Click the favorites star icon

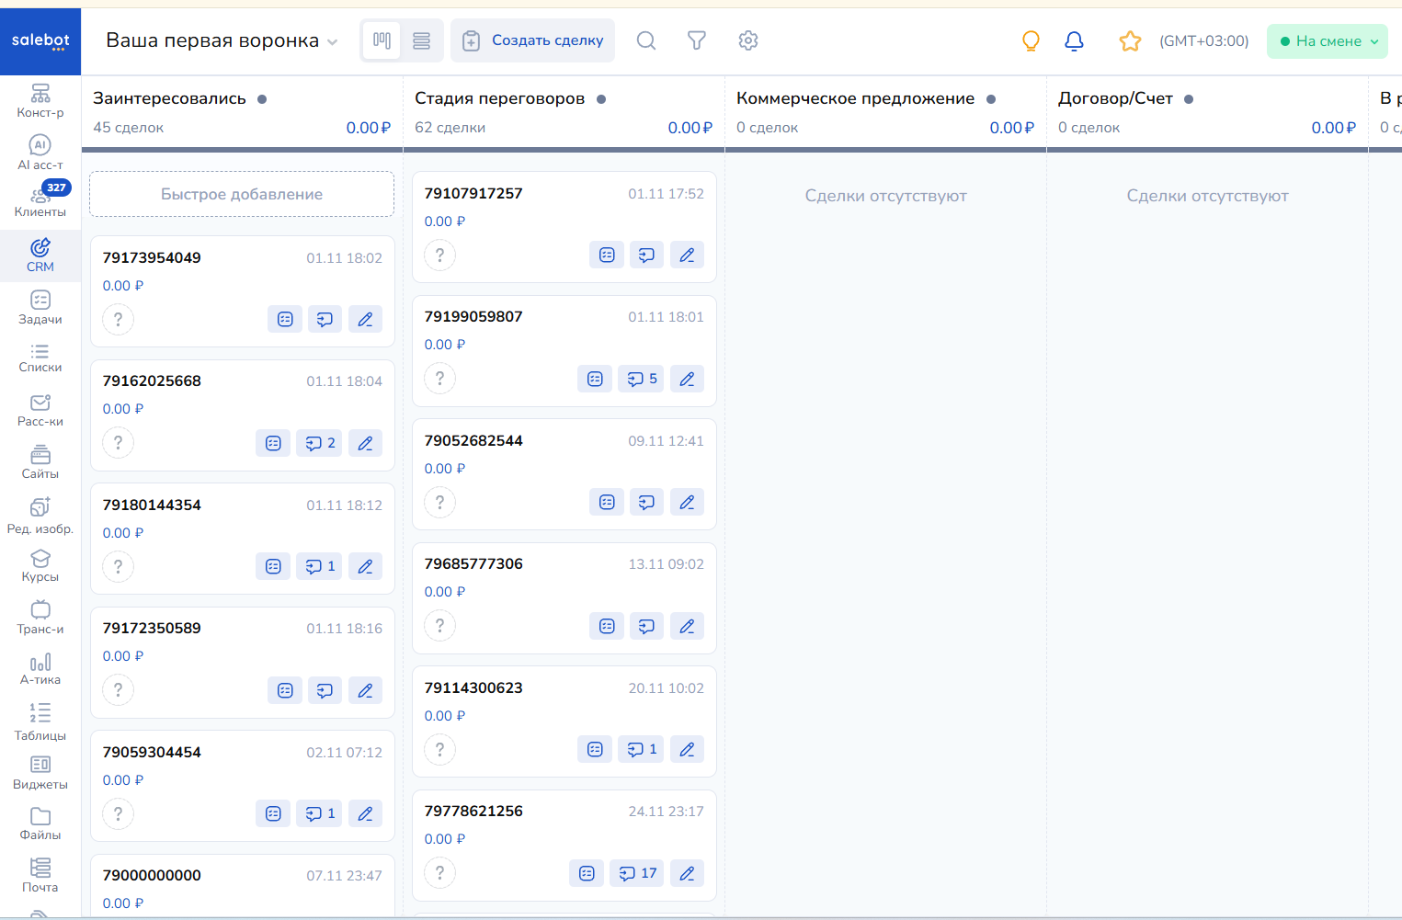pyautogui.click(x=1130, y=40)
